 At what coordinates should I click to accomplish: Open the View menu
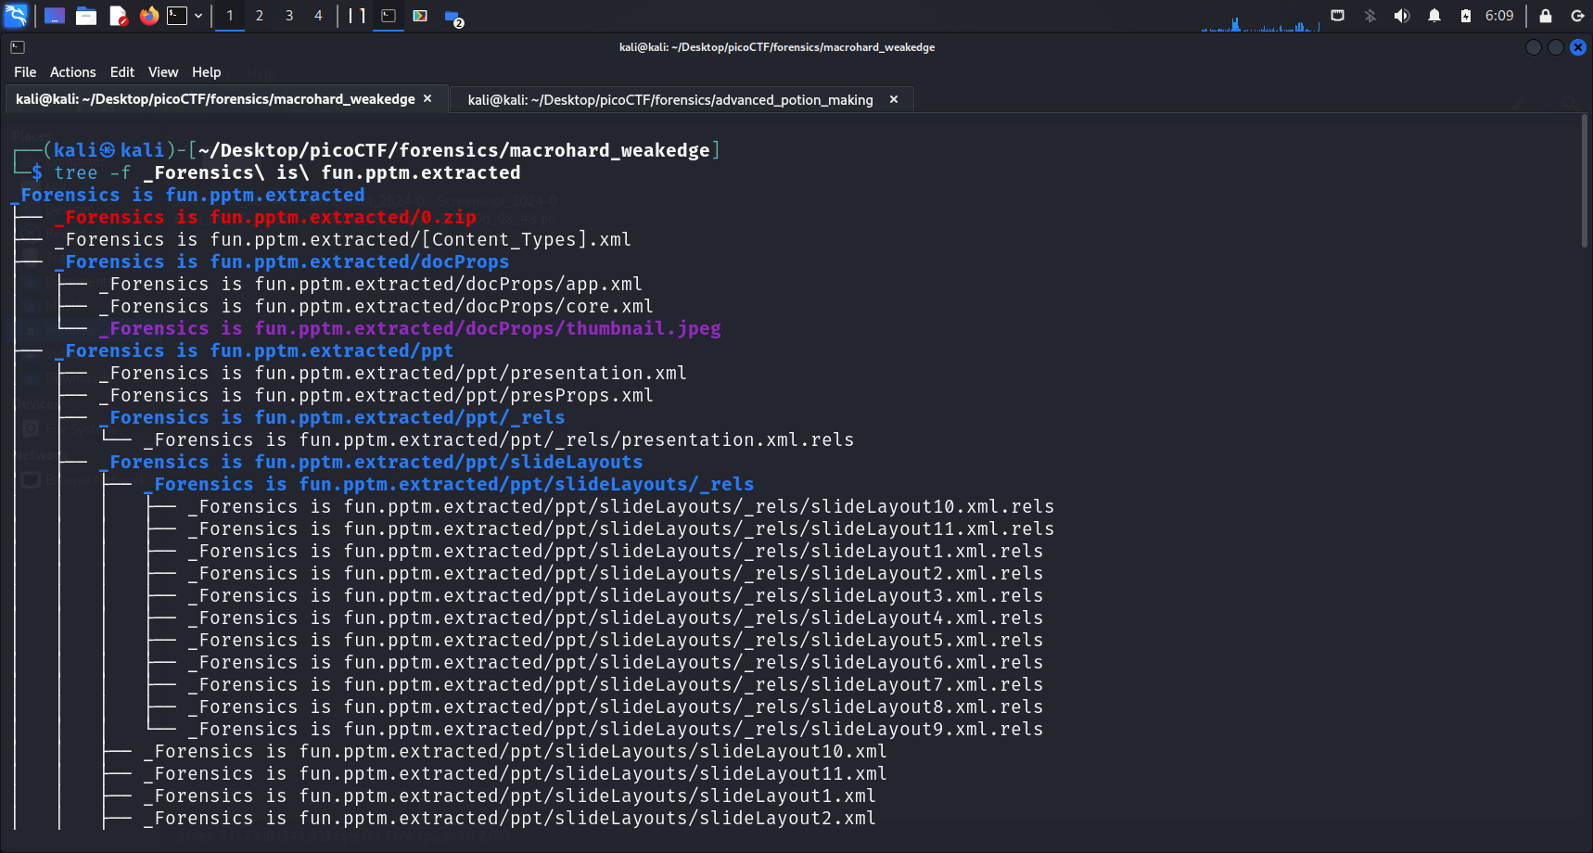[162, 72]
